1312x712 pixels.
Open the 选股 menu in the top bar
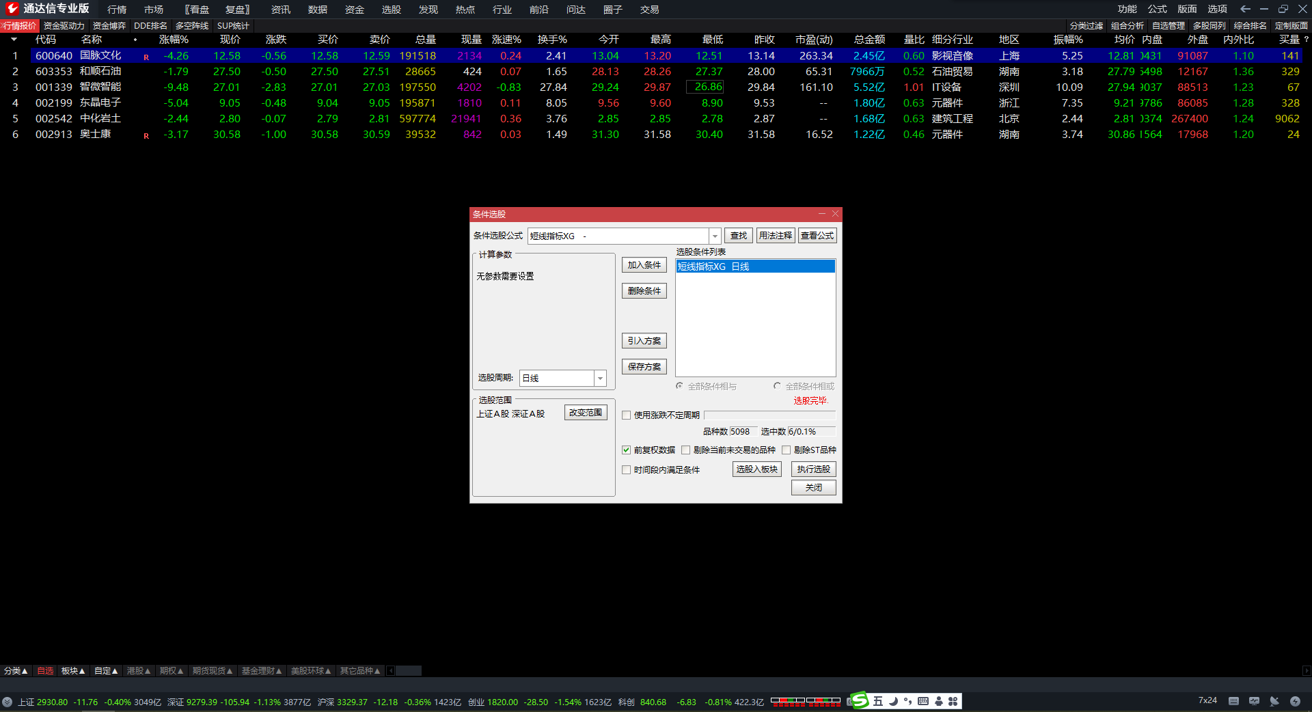[x=392, y=10]
